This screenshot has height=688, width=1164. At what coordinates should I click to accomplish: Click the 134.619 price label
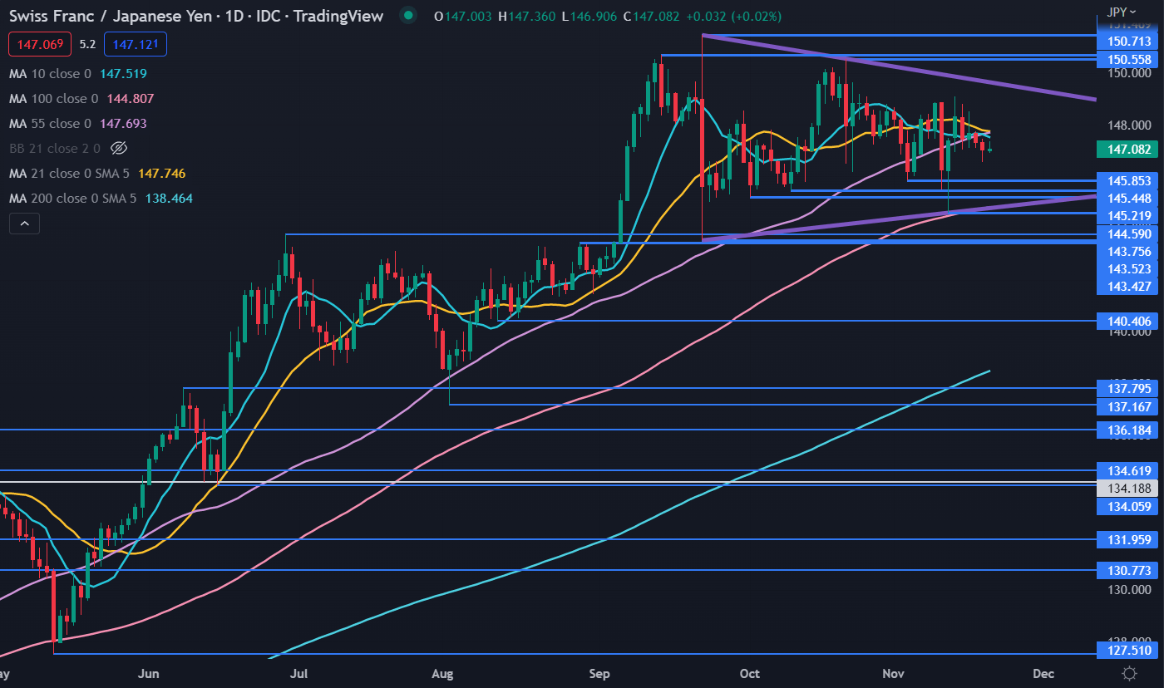pos(1129,469)
